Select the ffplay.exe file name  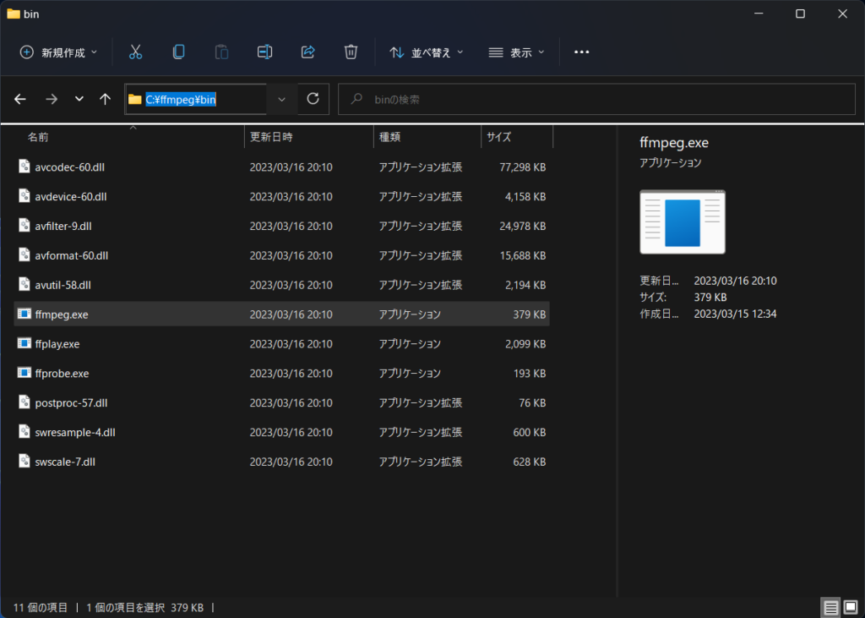point(57,344)
